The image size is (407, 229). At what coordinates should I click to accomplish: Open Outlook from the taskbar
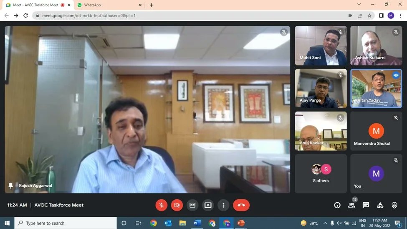168,223
